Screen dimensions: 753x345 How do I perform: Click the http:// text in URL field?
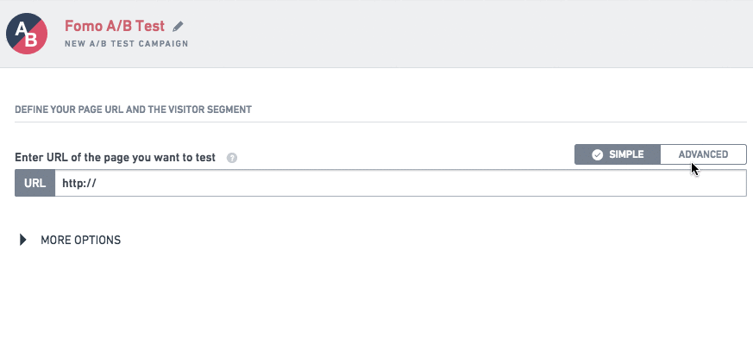click(x=79, y=183)
